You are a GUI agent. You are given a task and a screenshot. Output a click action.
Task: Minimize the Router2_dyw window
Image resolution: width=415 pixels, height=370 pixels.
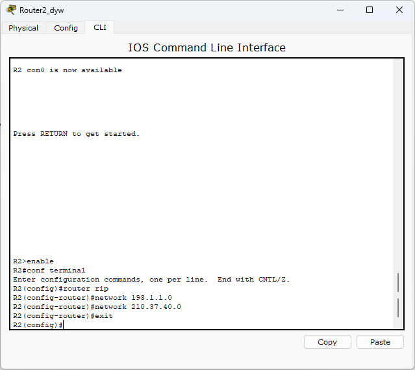click(340, 10)
